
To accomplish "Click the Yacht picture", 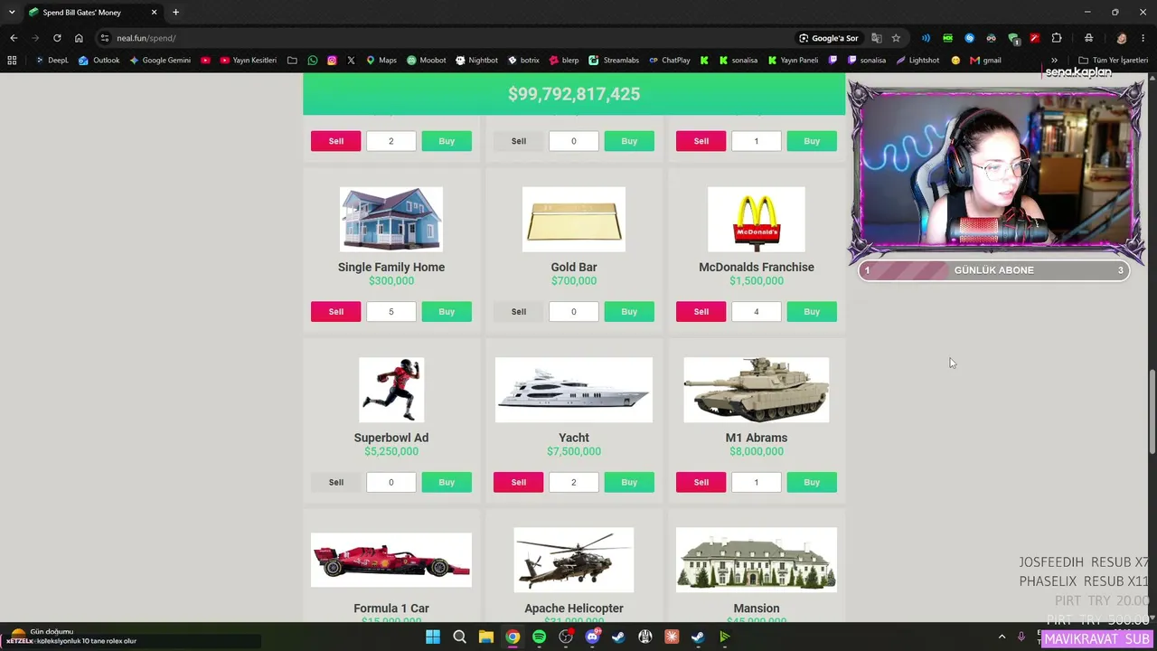I will click(x=574, y=390).
